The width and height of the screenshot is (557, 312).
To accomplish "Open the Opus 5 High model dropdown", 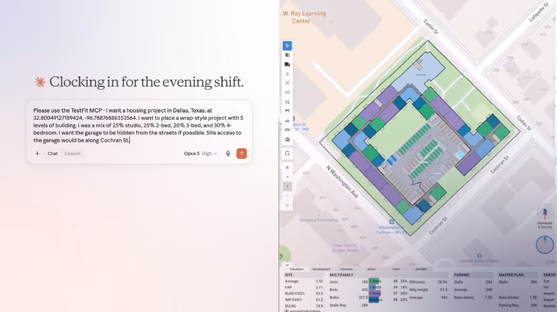I will point(200,154).
